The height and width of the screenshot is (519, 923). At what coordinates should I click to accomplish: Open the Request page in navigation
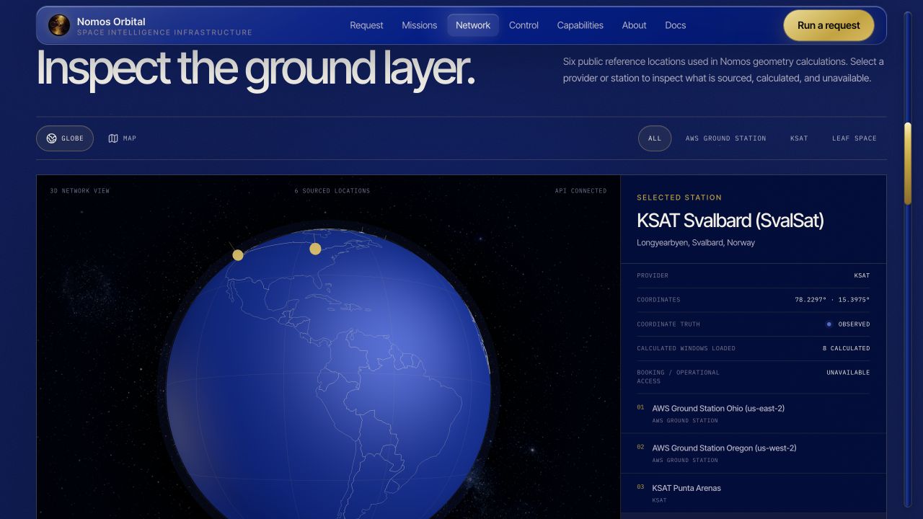coord(366,25)
